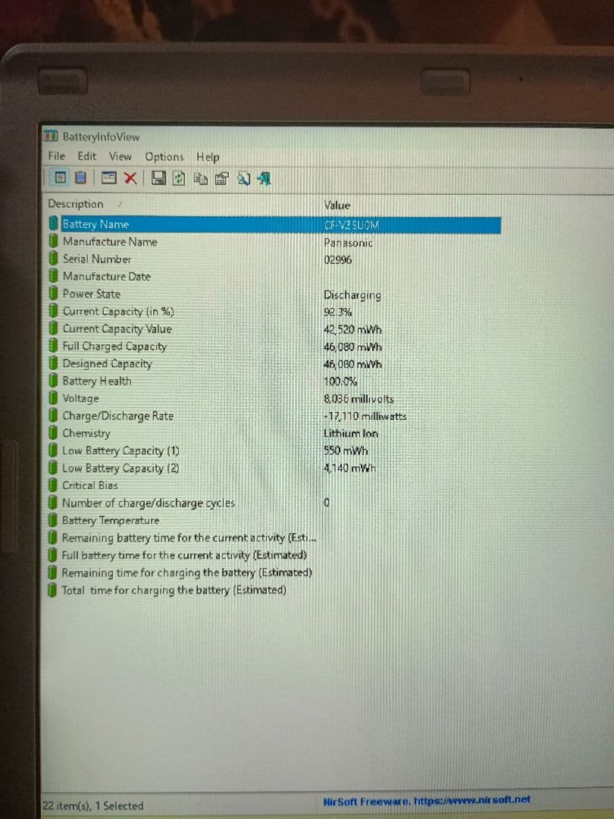Viewport: 614px width, 819px height.
Task: Open the Help menu
Action: tap(208, 157)
